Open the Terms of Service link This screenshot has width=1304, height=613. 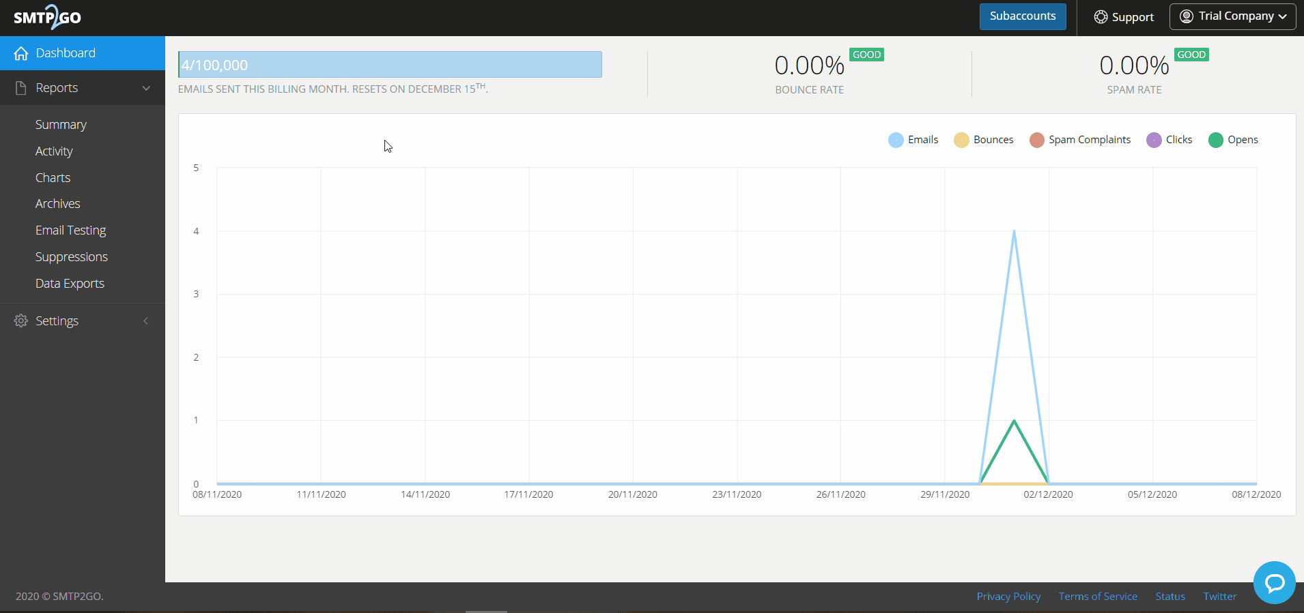[1098, 596]
